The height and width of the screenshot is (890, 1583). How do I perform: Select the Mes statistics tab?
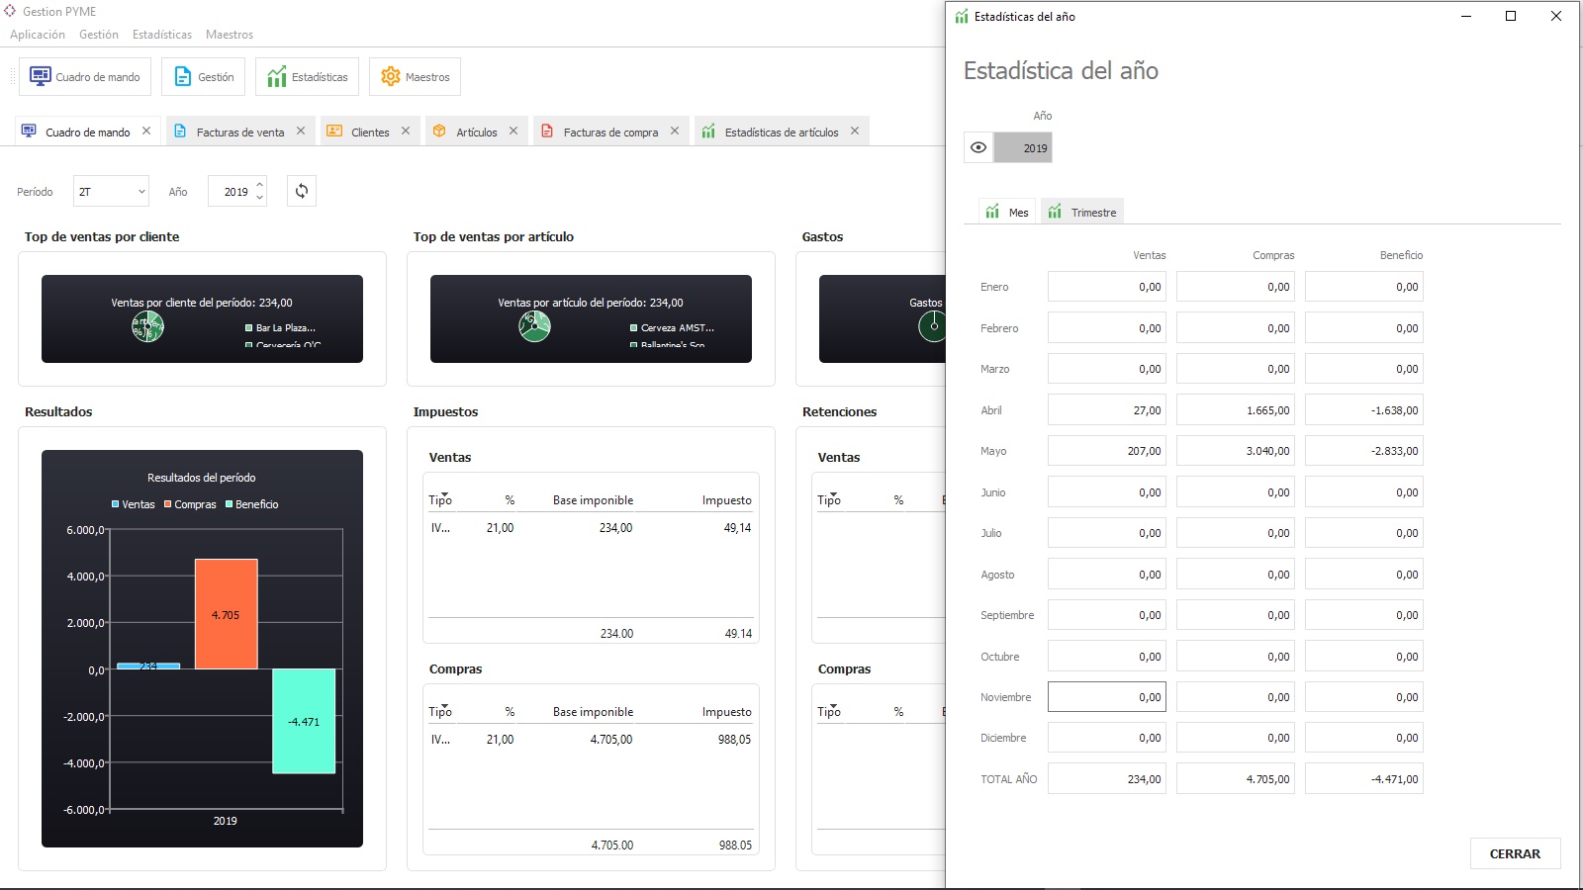tap(1008, 212)
